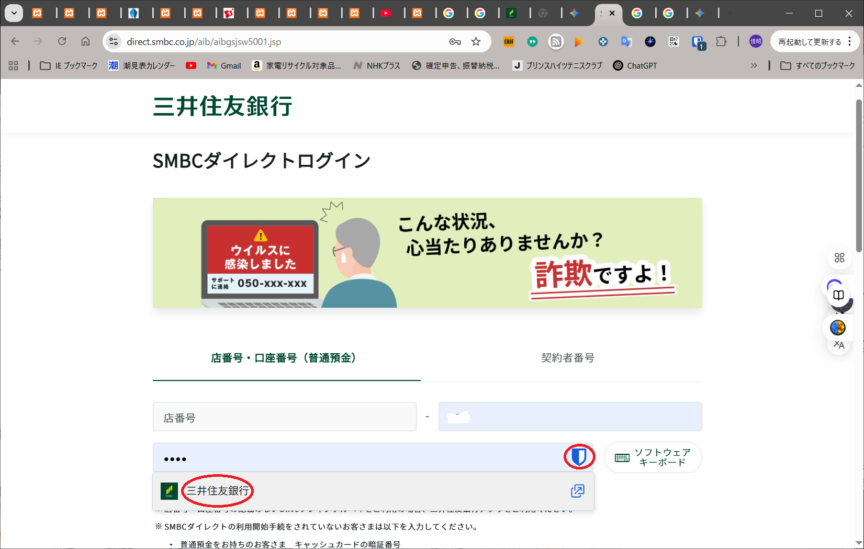Open the Extensions puzzle-piece menu
The image size is (864, 549).
(721, 42)
